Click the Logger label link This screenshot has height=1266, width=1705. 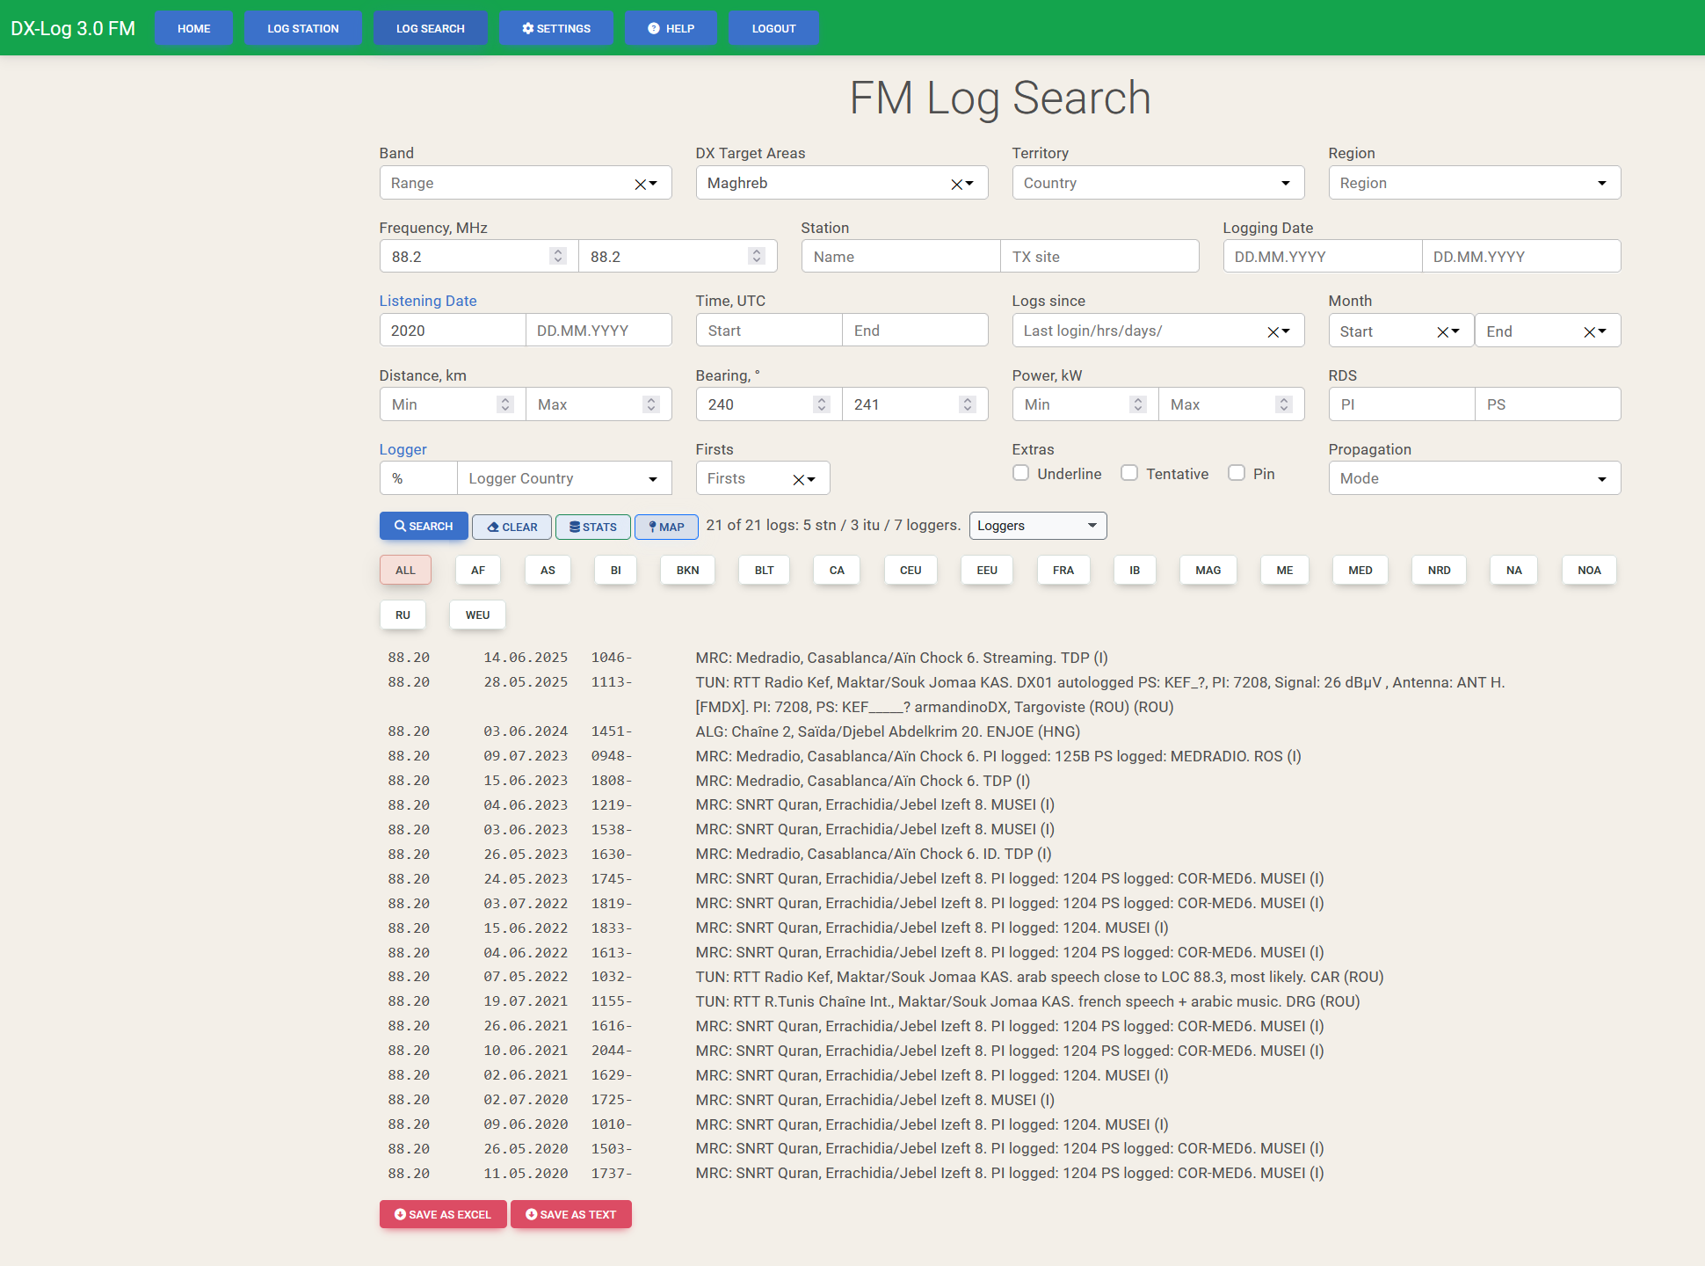point(403,449)
